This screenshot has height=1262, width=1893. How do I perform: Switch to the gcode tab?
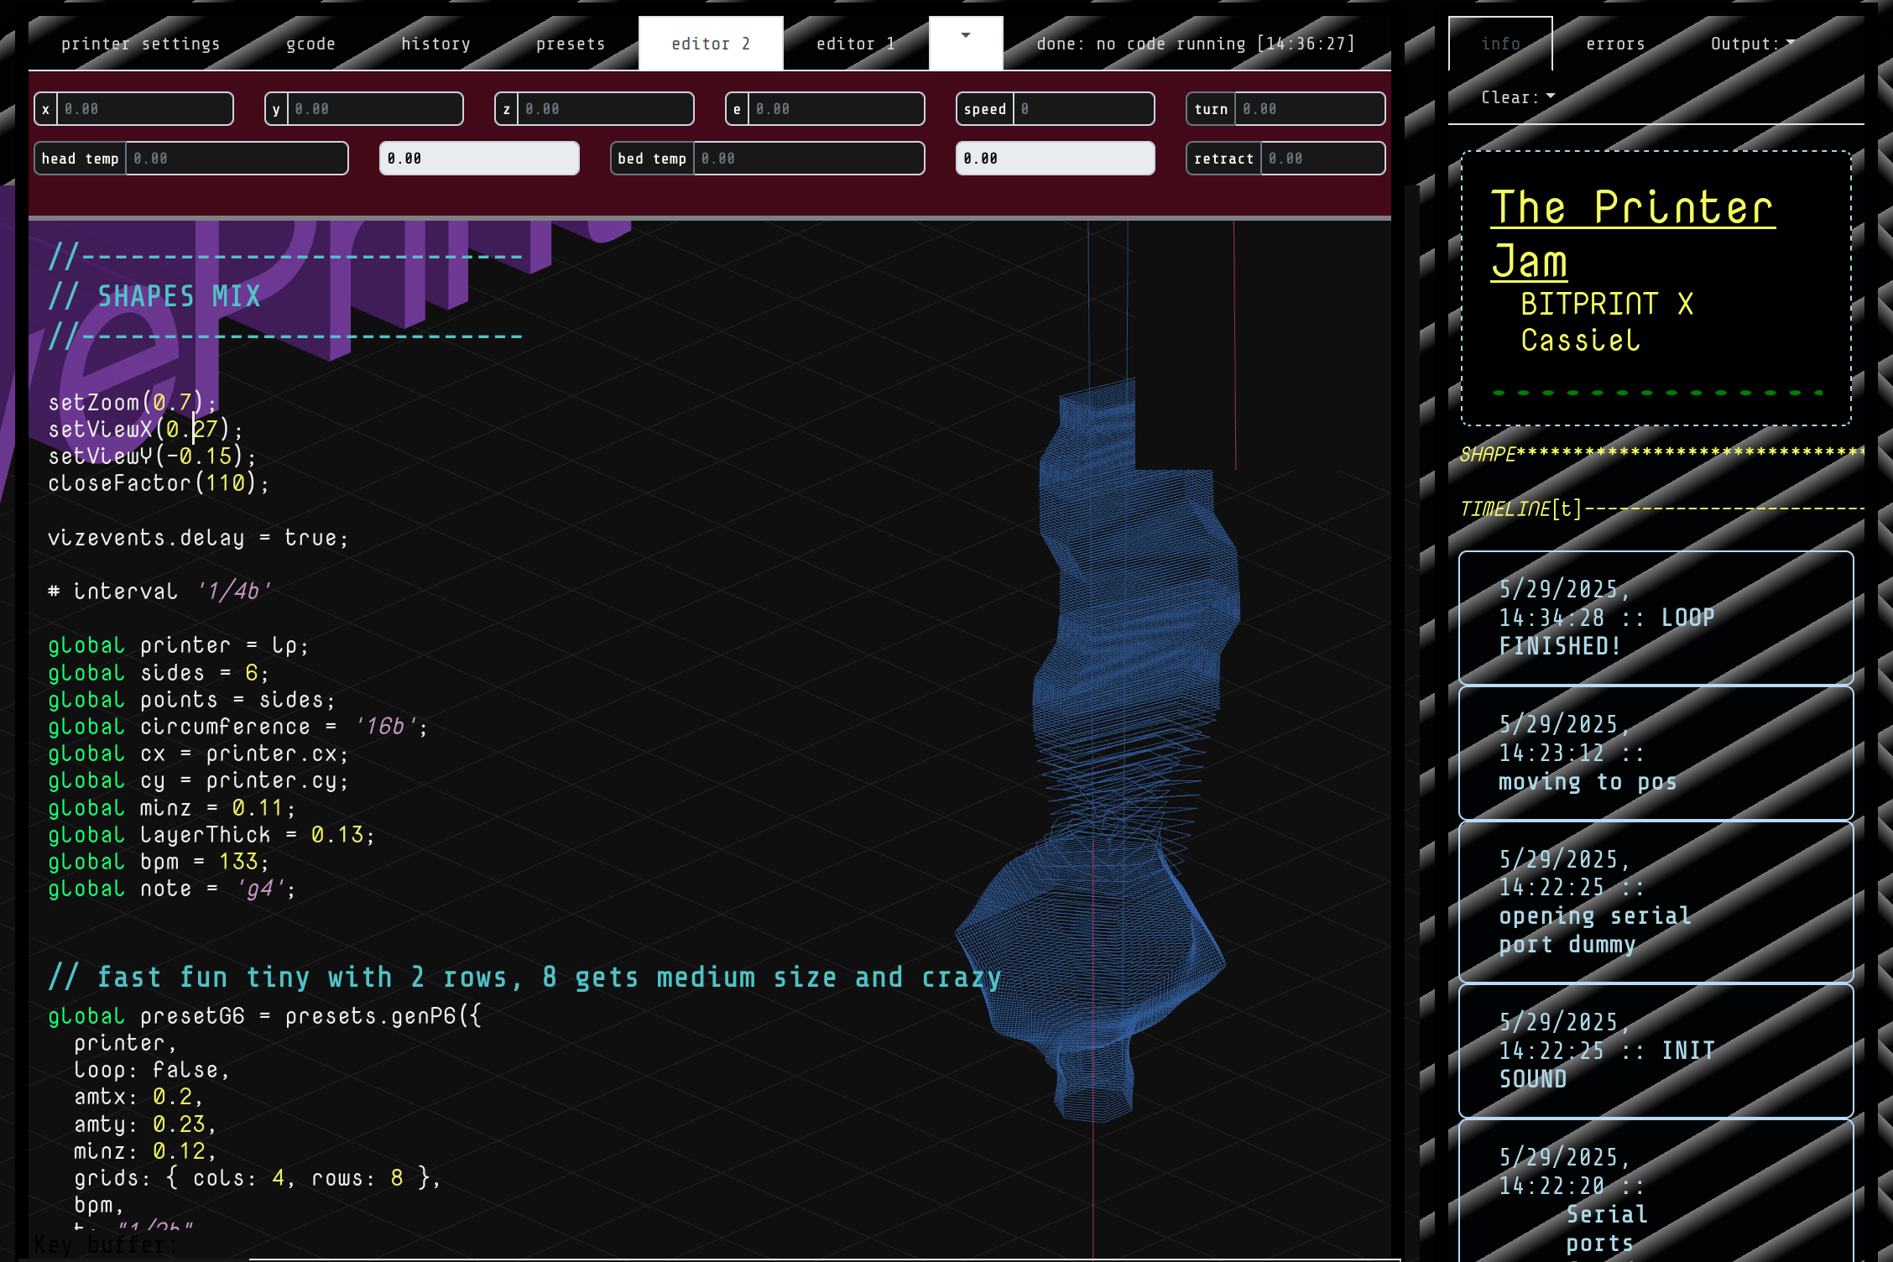[x=310, y=44]
